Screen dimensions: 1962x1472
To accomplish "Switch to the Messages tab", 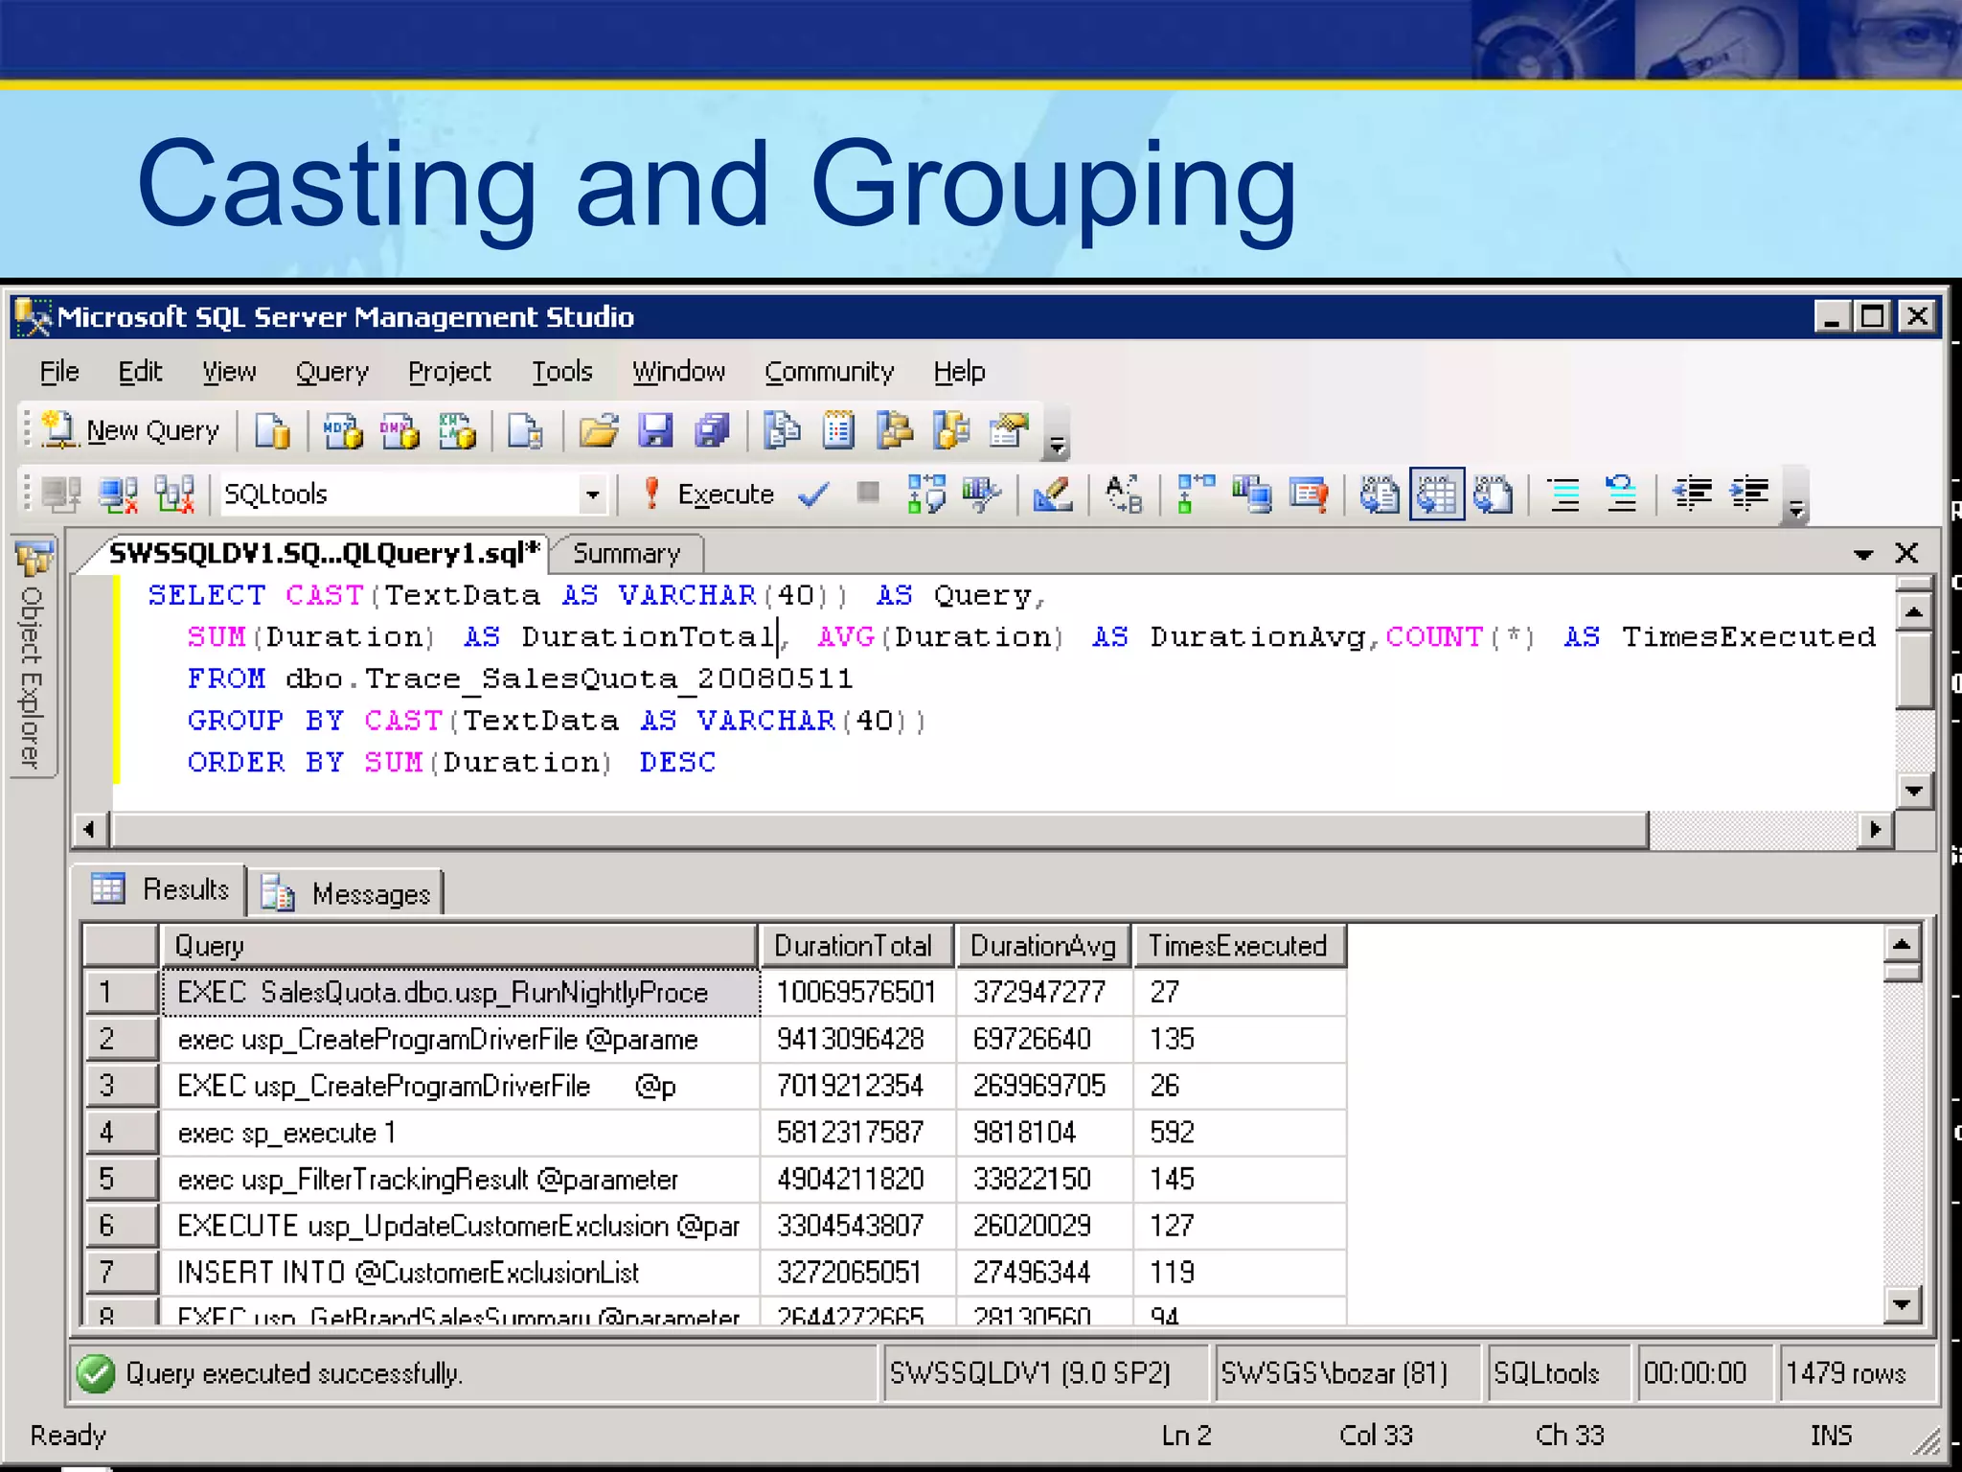I will 347,893.
